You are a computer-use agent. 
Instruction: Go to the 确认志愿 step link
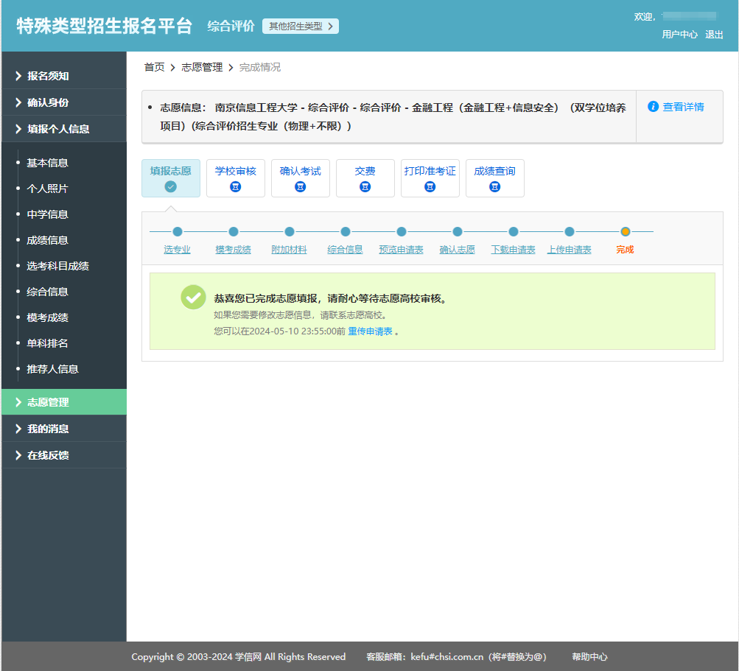[x=457, y=250]
